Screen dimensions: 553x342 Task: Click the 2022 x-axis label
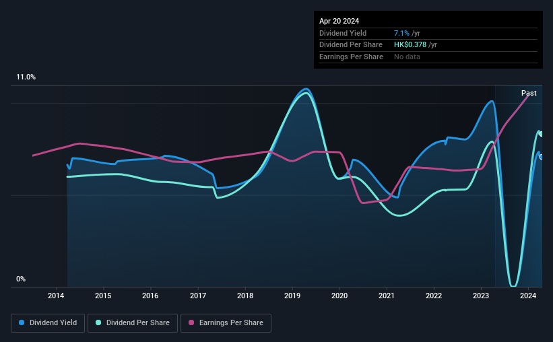(x=434, y=296)
